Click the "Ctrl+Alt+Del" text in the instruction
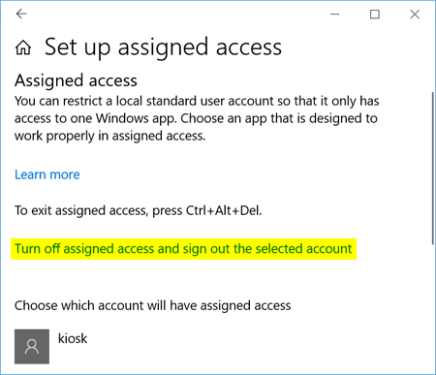The image size is (436, 375). tap(224, 210)
